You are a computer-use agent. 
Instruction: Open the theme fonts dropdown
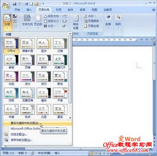[15, 21]
